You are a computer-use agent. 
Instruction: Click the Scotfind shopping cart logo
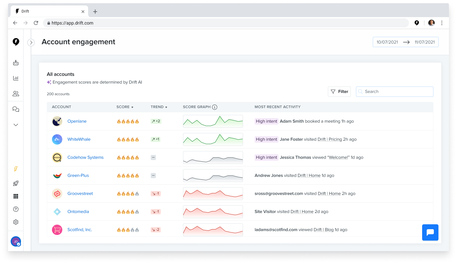click(57, 230)
